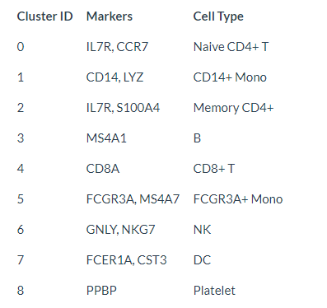This screenshot has width=327, height=308.
Task: Click the MS4A1 marker entry
Action: 106,138
